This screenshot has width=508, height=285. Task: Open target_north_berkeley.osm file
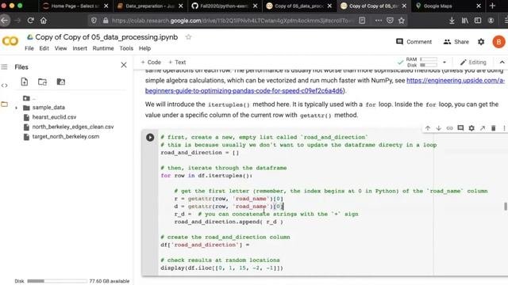click(66, 136)
